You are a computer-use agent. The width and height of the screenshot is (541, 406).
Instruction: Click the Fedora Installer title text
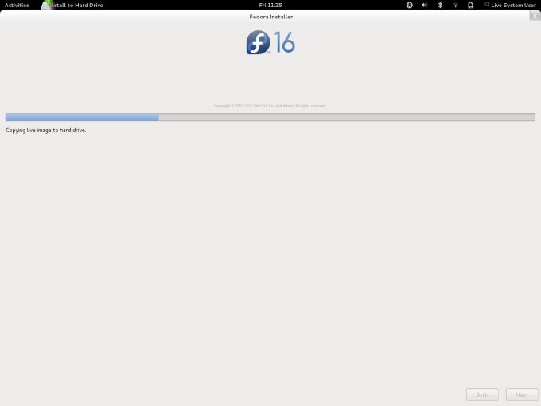270,17
